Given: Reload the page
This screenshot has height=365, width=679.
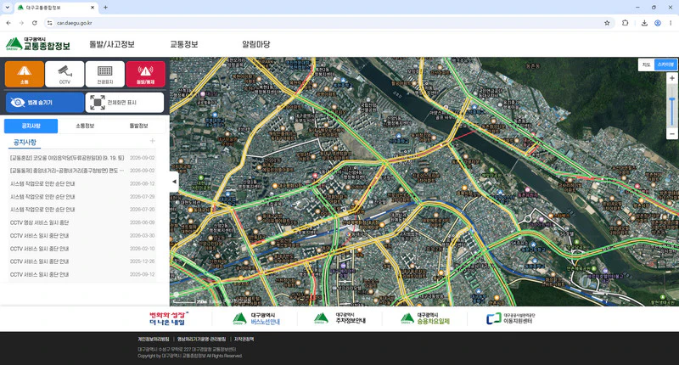Looking at the screenshot, I should pos(35,23).
